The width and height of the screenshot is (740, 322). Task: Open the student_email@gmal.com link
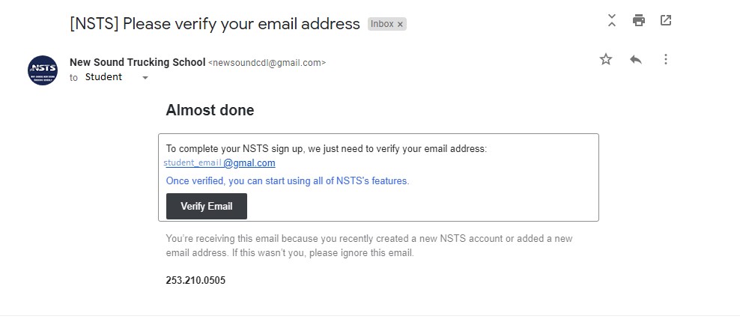219,163
